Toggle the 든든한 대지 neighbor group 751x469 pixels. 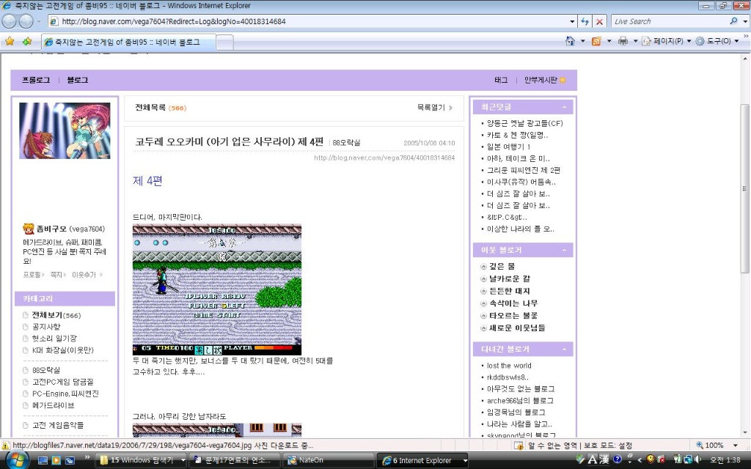point(483,291)
